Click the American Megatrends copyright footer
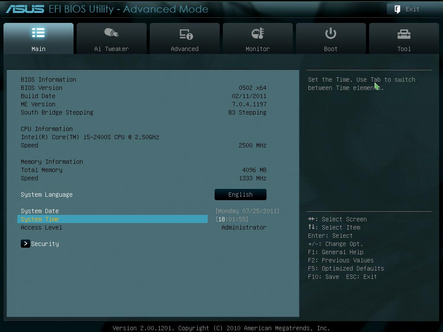Image resolution: width=443 pixels, height=332 pixels. (x=221, y=328)
